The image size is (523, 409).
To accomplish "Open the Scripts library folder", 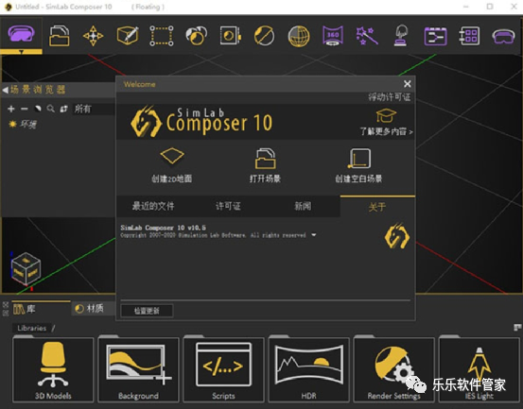I will coord(223,369).
